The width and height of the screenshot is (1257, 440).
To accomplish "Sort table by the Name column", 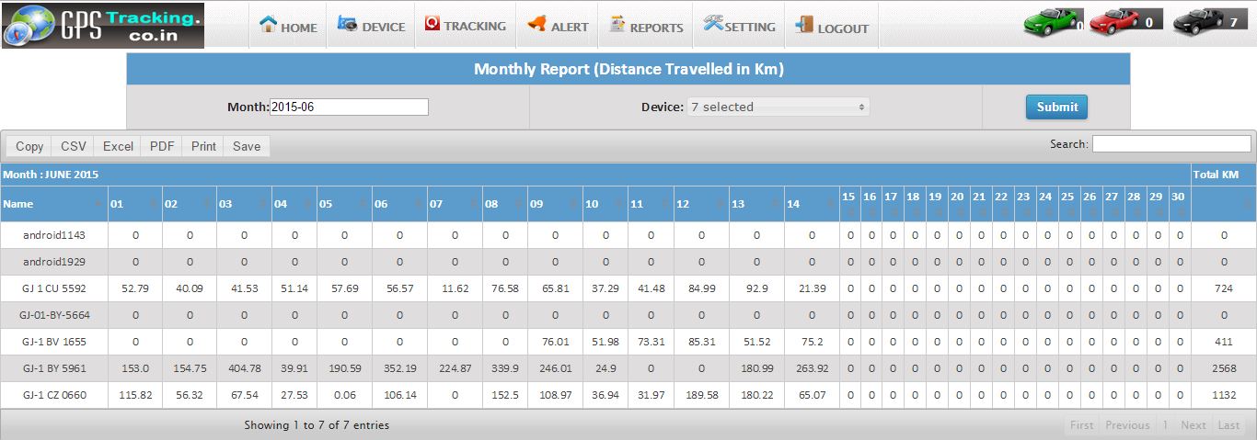I will 54,204.
